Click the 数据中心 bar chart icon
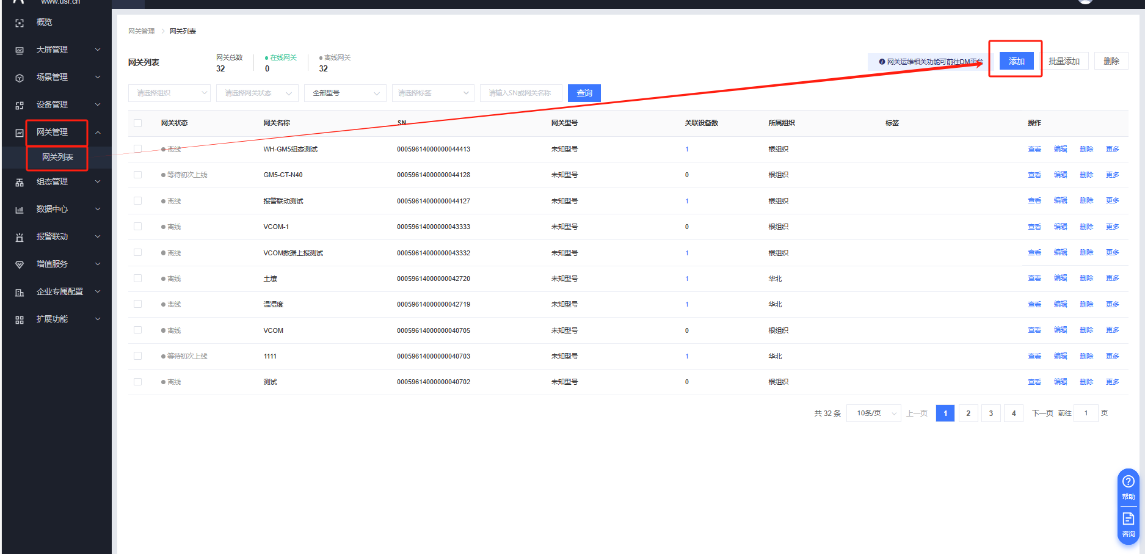Screen dimensions: 1145x554 click(20, 210)
